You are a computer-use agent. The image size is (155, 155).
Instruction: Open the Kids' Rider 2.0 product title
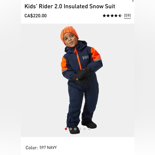pos(70,6)
